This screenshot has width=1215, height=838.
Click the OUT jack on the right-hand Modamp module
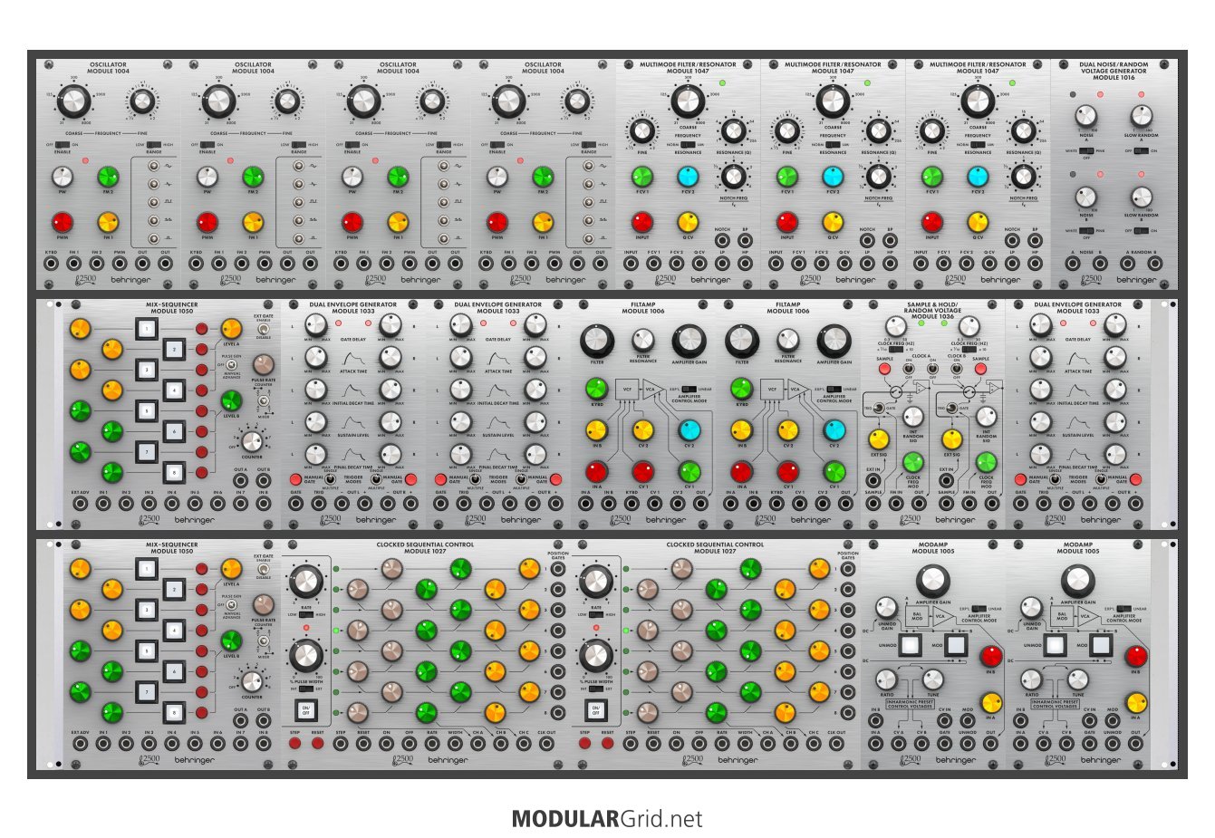click(1135, 744)
